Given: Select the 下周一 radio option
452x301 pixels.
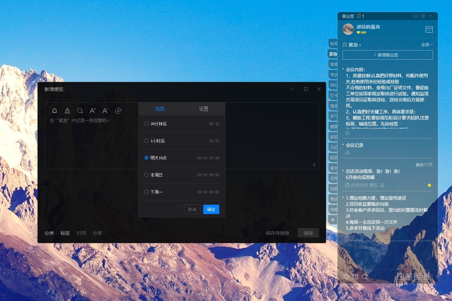Looking at the screenshot, I should (x=146, y=192).
